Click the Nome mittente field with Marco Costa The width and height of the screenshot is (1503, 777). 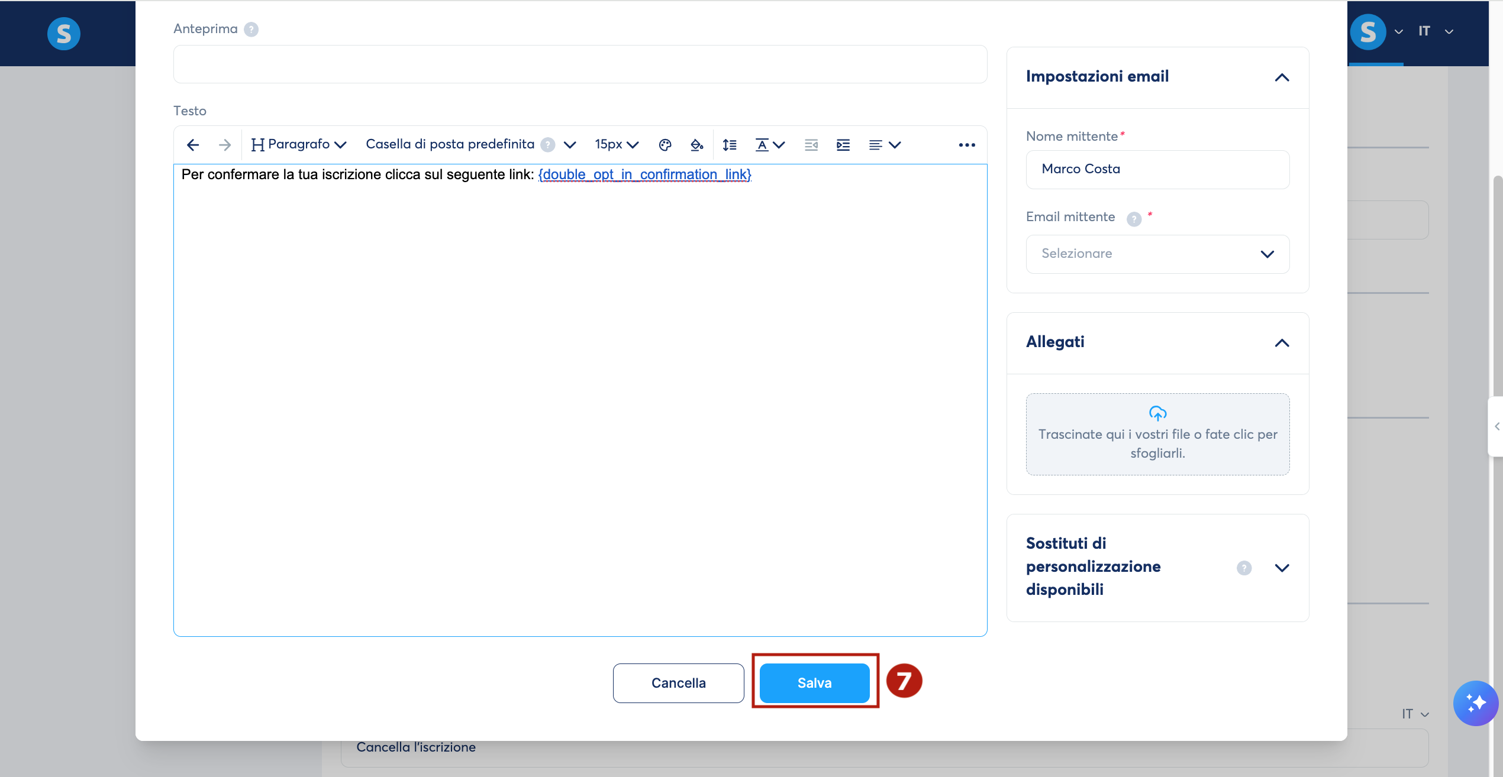point(1157,169)
